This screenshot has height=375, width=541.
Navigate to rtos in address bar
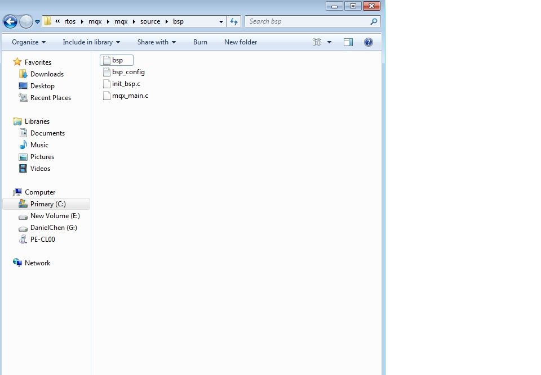[70, 21]
